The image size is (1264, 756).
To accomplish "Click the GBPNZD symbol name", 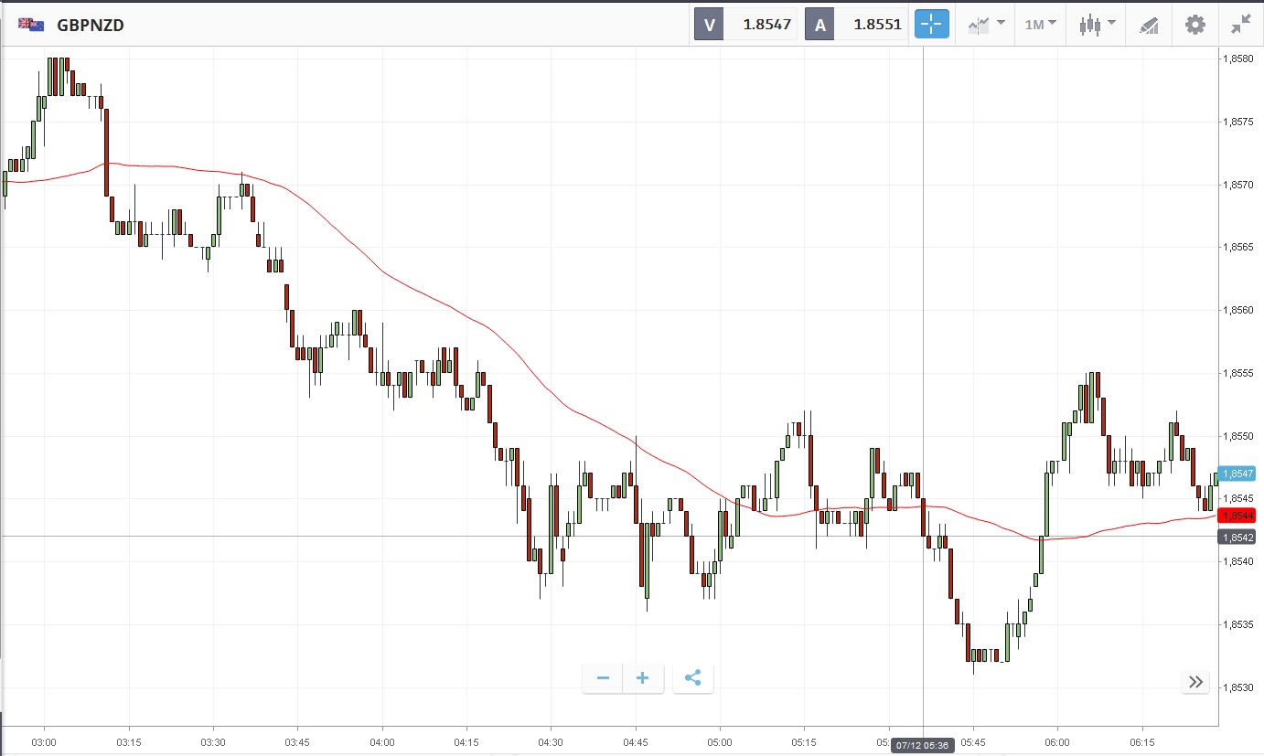I will 91,26.
